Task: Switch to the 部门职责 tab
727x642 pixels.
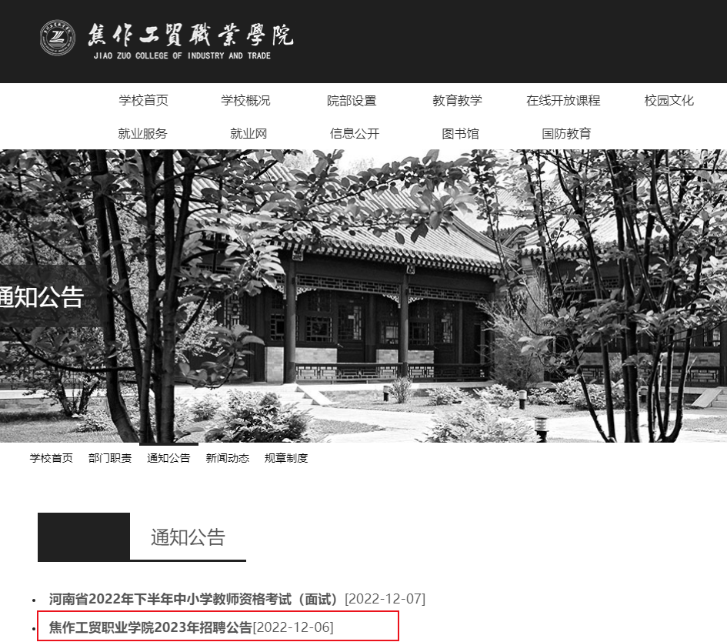Action: [x=110, y=458]
